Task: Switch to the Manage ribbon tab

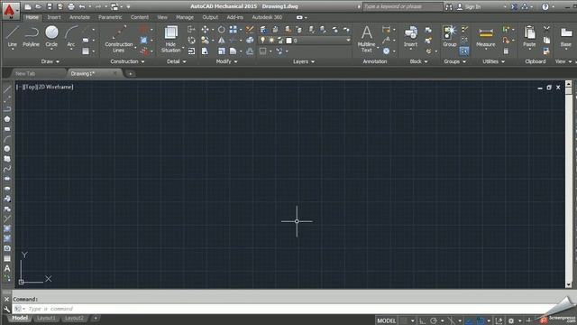Action: tap(185, 17)
